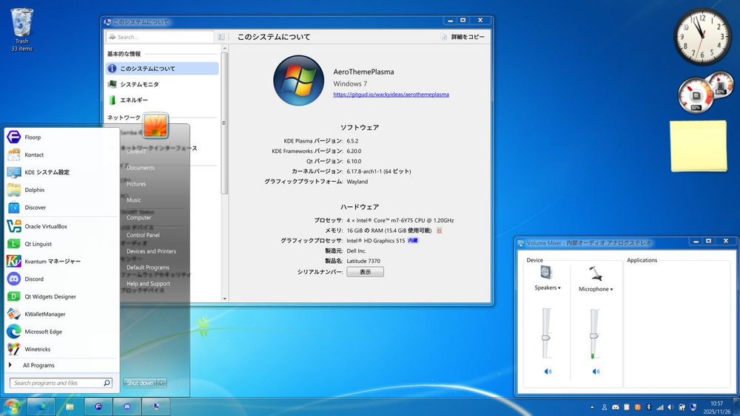740x416 pixels.
Task: Click 表示 to reveal the serial number
Action: [x=366, y=272]
